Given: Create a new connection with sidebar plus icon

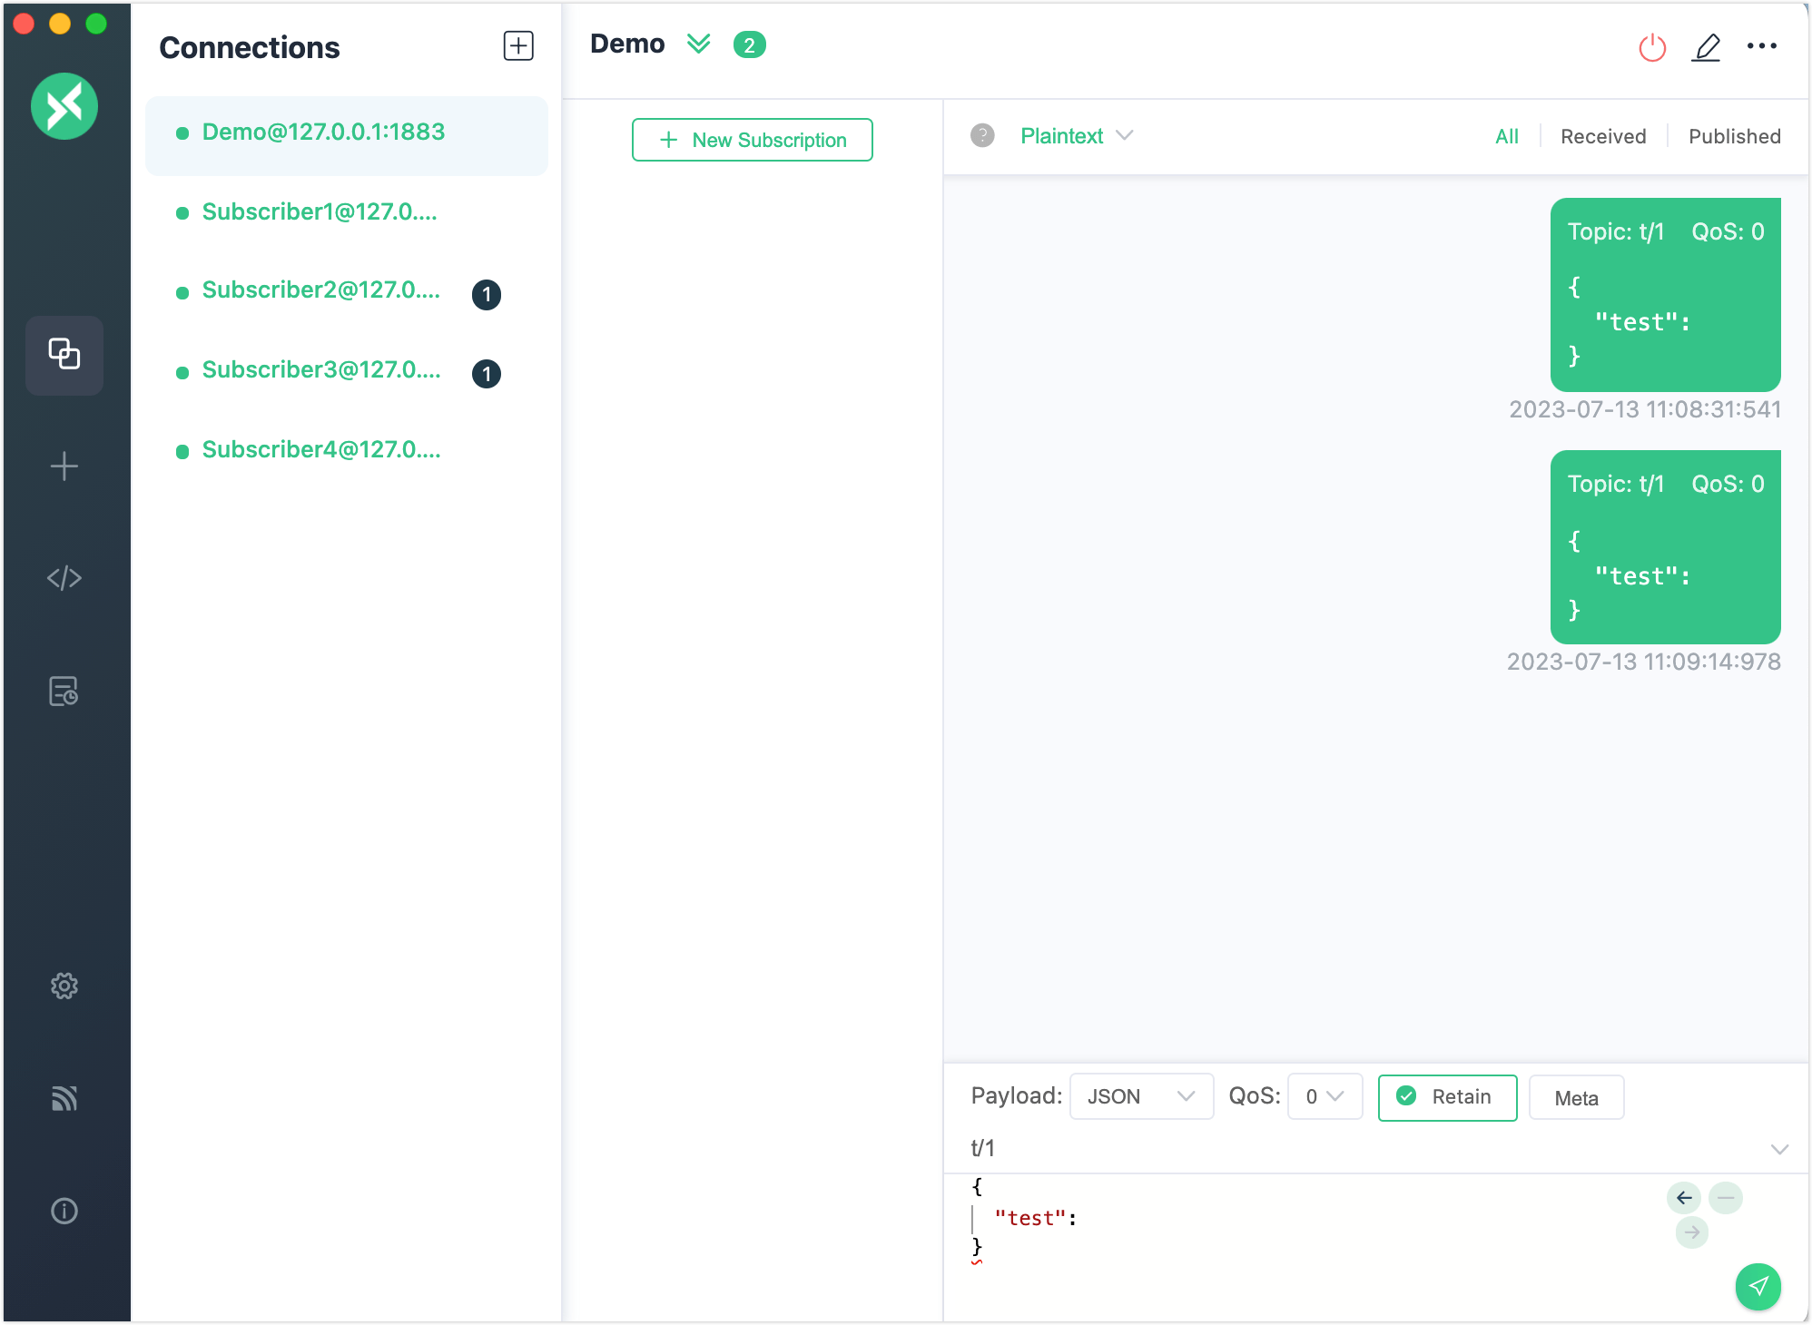Looking at the screenshot, I should pyautogui.click(x=64, y=466).
